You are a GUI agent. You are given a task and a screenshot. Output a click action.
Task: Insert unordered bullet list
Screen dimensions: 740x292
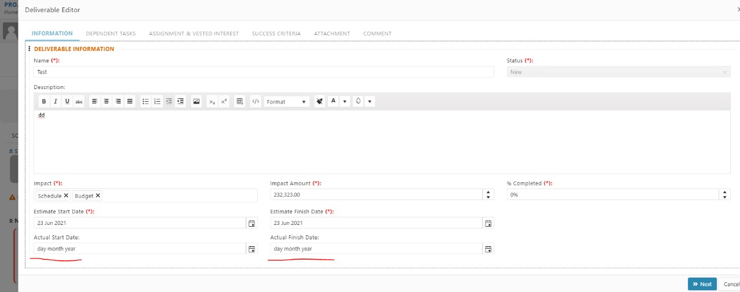tap(146, 101)
